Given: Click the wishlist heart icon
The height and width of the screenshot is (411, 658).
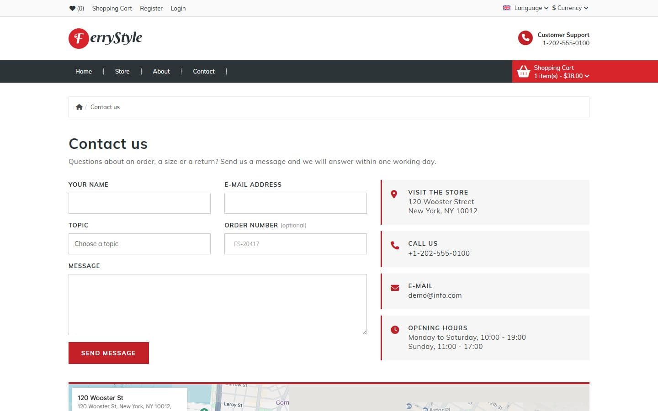Looking at the screenshot, I should click(72, 8).
